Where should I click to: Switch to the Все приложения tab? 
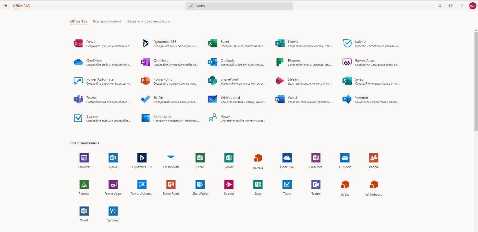pyautogui.click(x=107, y=21)
